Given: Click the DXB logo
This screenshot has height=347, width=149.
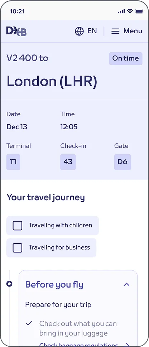Looking at the screenshot, I should pyautogui.click(x=16, y=31).
